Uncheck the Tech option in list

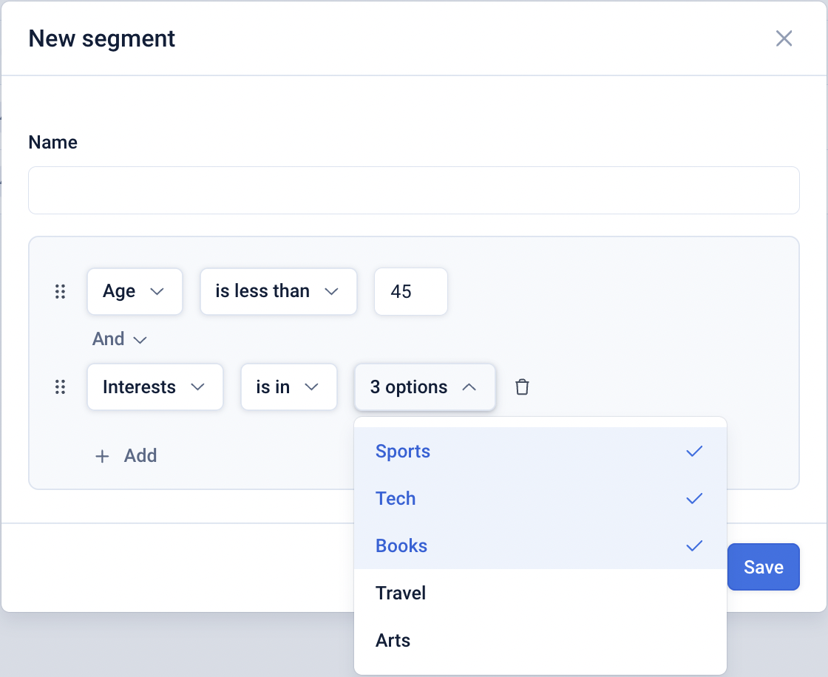tap(396, 499)
